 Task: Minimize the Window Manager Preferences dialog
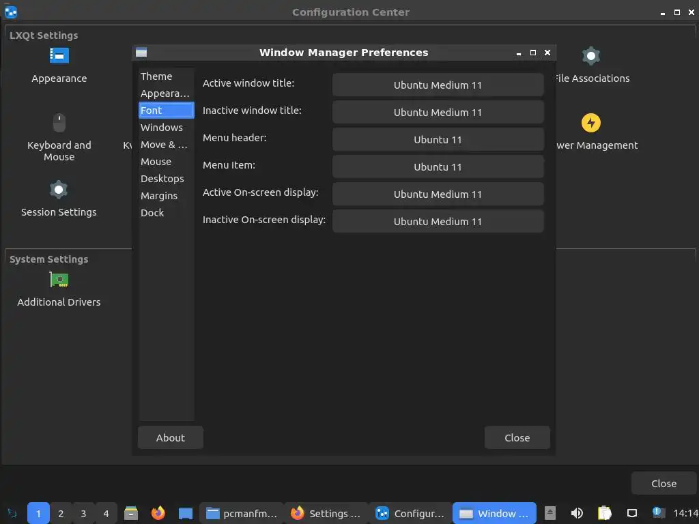point(519,53)
